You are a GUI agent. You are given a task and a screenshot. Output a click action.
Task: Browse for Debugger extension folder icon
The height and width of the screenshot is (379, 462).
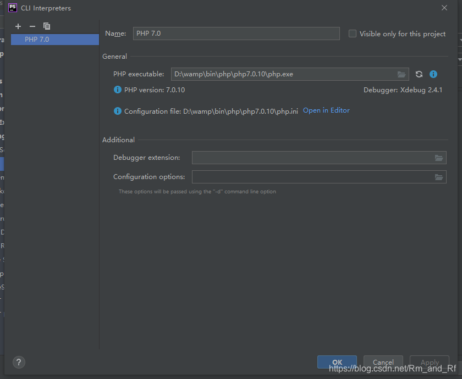(x=439, y=158)
